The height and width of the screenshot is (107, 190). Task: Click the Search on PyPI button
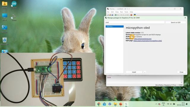pos(175,23)
